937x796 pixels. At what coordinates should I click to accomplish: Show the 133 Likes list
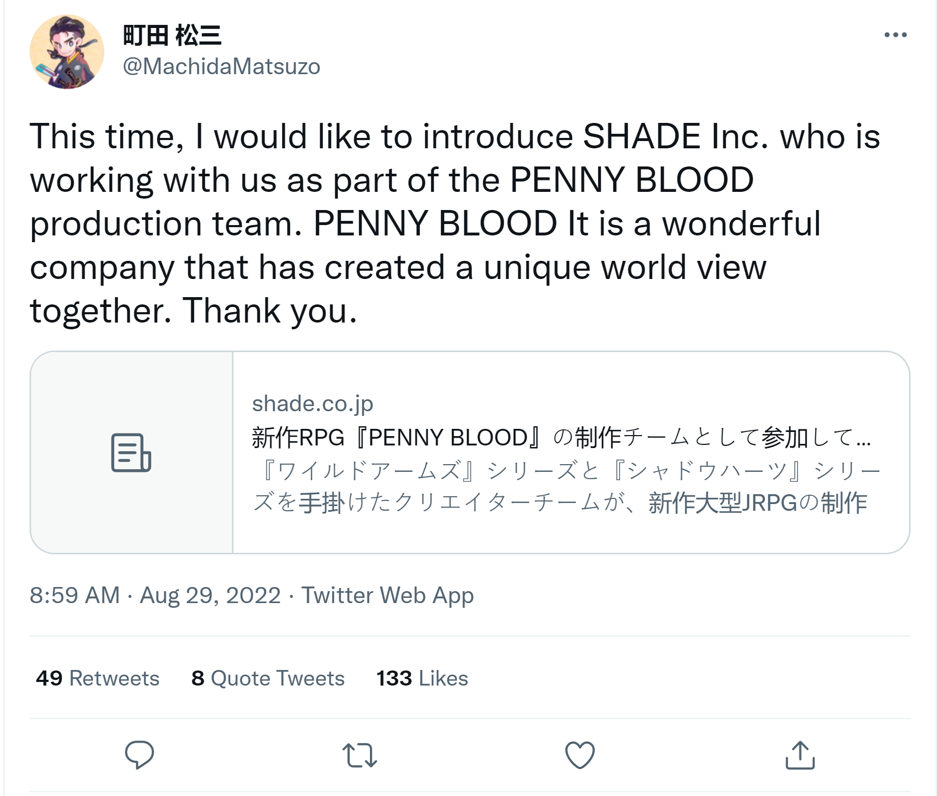click(x=422, y=678)
